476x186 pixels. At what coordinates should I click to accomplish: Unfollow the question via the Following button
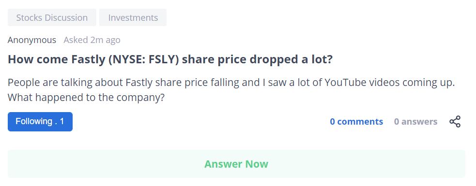pyautogui.click(x=40, y=121)
